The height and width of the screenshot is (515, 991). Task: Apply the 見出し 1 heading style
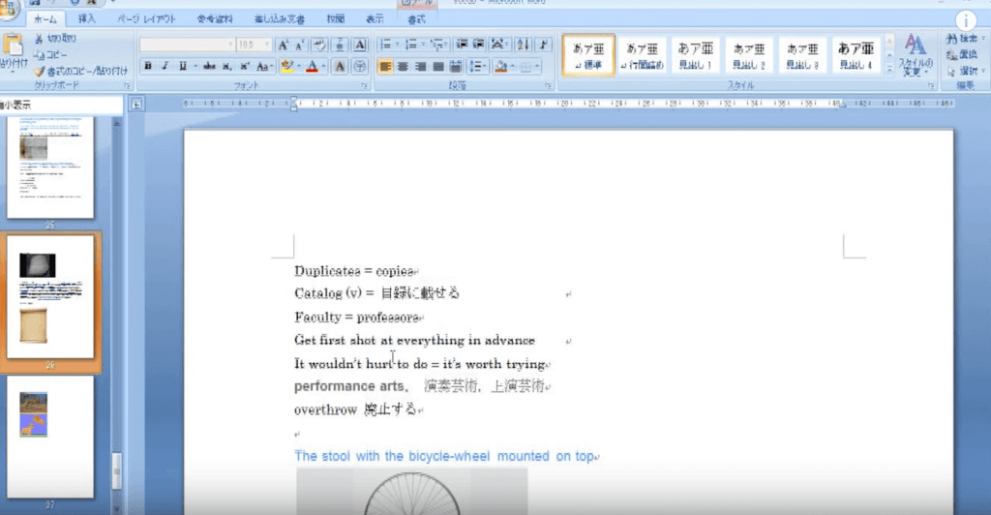click(x=695, y=54)
